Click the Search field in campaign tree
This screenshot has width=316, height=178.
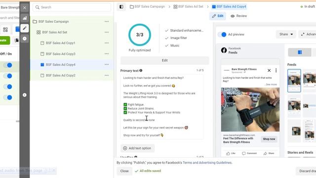coord(72,7)
